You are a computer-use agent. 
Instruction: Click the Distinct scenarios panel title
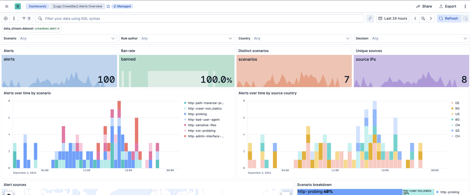pyautogui.click(x=254, y=51)
